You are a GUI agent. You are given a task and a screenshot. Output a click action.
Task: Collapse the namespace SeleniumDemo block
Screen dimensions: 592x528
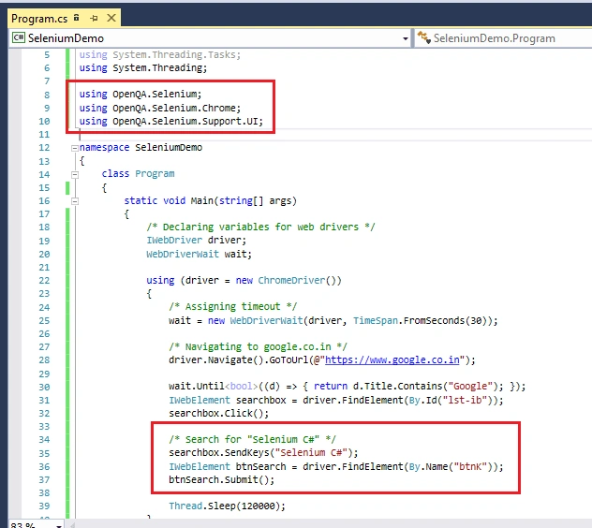pos(75,148)
